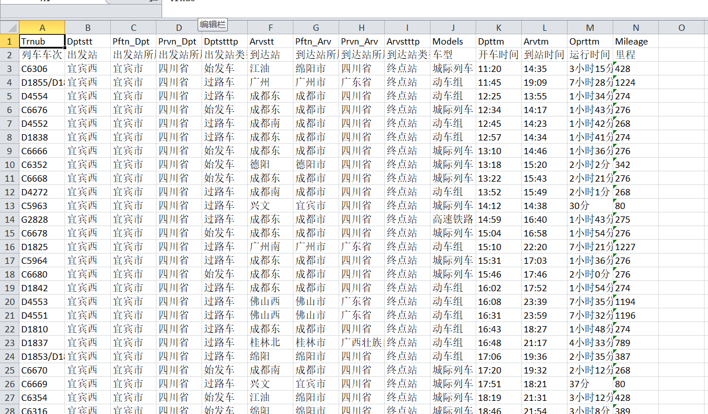Select the run time cell 30分
This screenshot has height=414, width=708.
tap(590, 206)
